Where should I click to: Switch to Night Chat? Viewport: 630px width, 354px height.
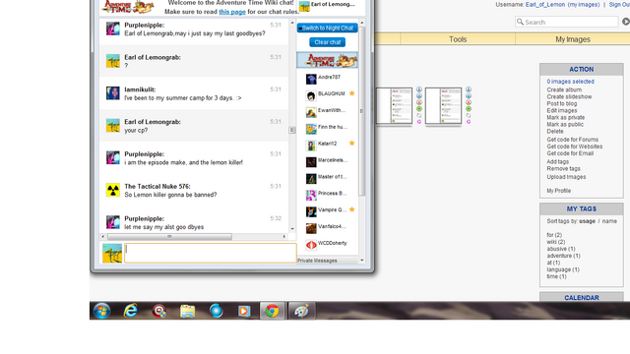point(328,29)
